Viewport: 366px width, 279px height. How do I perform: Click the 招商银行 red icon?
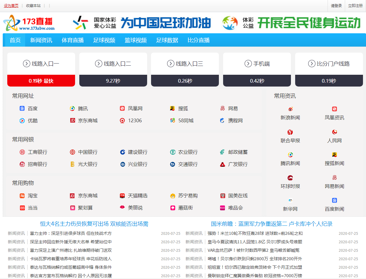point(22,164)
